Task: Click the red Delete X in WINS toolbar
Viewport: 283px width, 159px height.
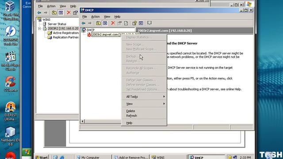Action: pos(69,12)
